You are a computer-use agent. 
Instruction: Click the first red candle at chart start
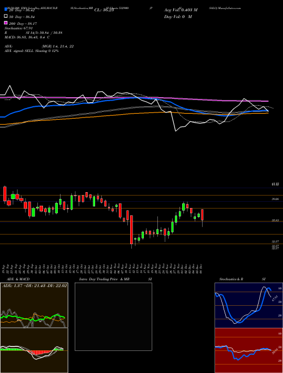pyautogui.click(x=5, y=194)
